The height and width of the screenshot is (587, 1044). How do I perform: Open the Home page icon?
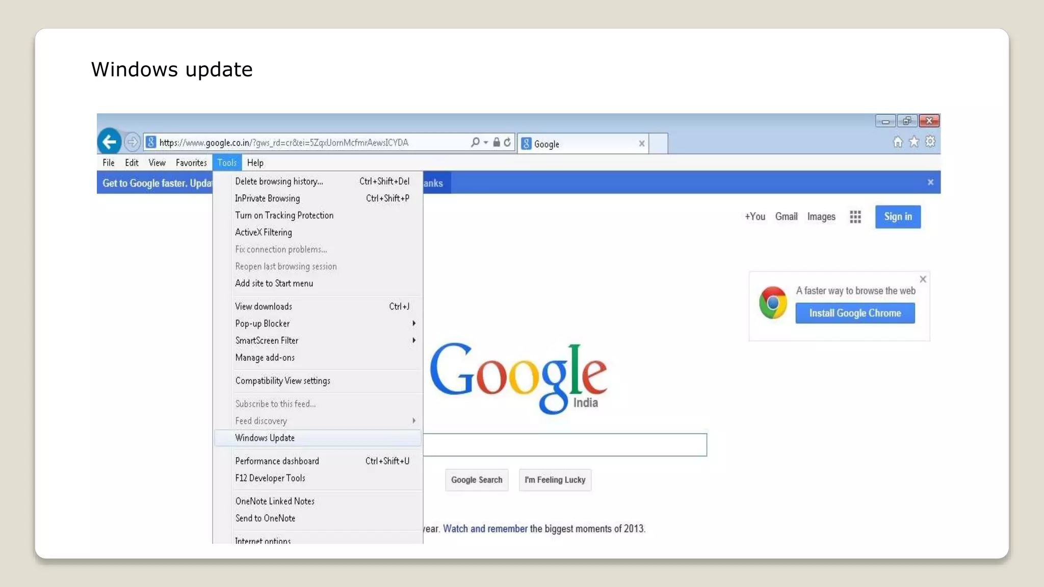(x=898, y=142)
